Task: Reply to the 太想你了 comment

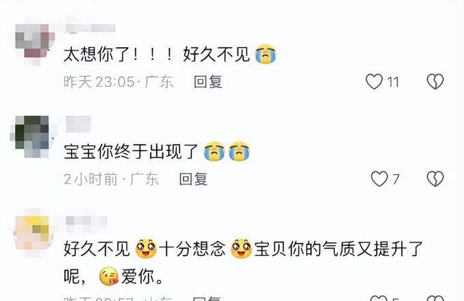Action: pos(207,82)
